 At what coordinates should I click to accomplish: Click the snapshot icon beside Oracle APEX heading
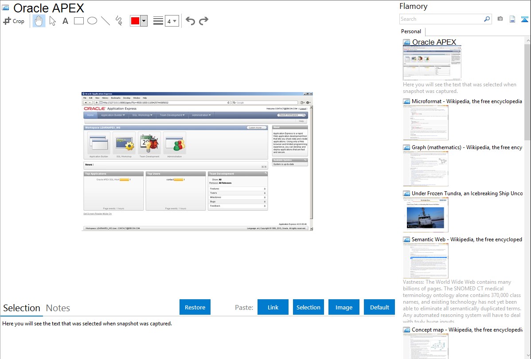tap(5, 8)
